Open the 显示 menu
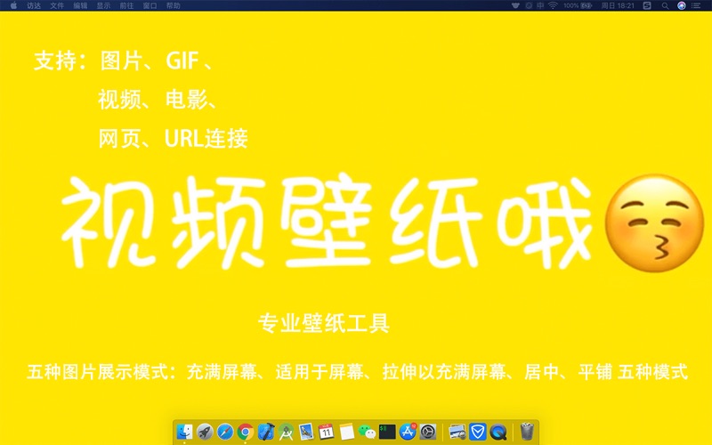Viewport: 712px width, 445px height. tap(103, 5)
